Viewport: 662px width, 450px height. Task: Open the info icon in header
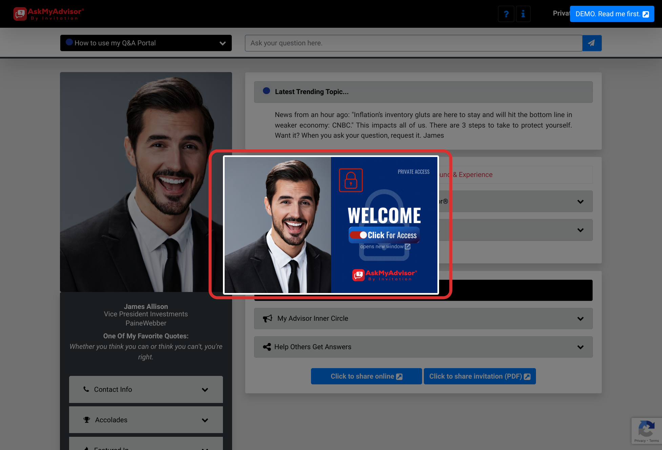[523, 14]
